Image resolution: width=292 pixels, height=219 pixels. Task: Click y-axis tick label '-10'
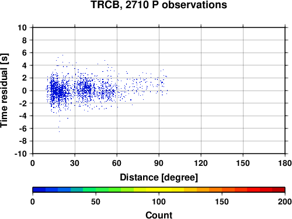tap(20, 154)
